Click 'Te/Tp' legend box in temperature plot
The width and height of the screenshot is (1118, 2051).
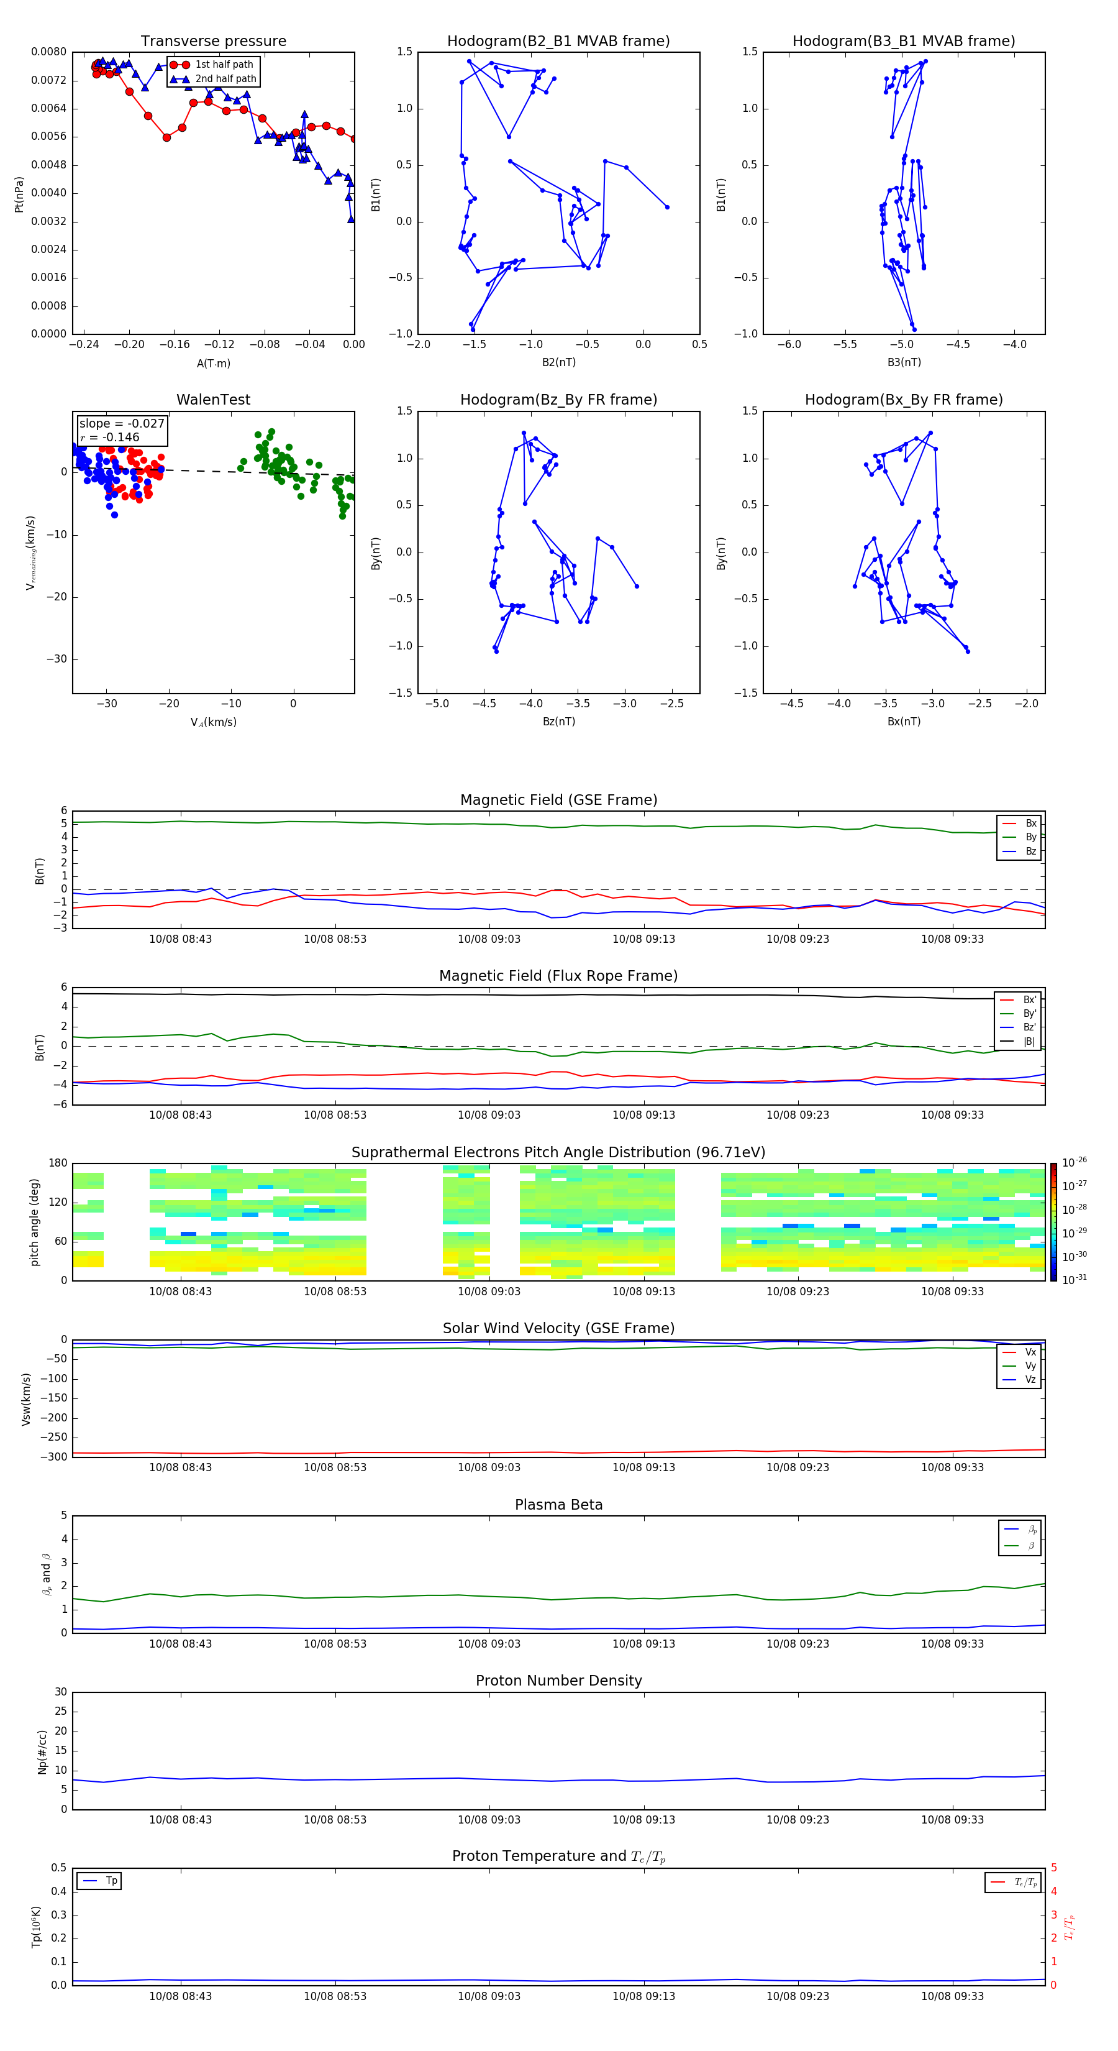click(1012, 1882)
